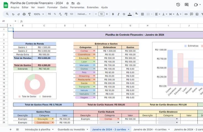The height and width of the screenshot is (132, 203).
Task: Toggle bold formatting
Action: pyautogui.click(x=113, y=14)
